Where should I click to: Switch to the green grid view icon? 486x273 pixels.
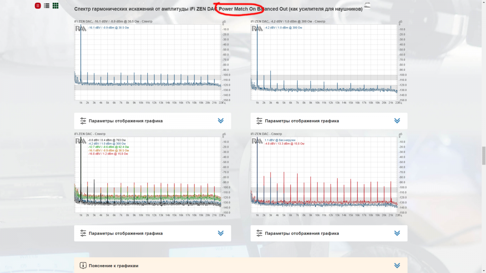(55, 6)
